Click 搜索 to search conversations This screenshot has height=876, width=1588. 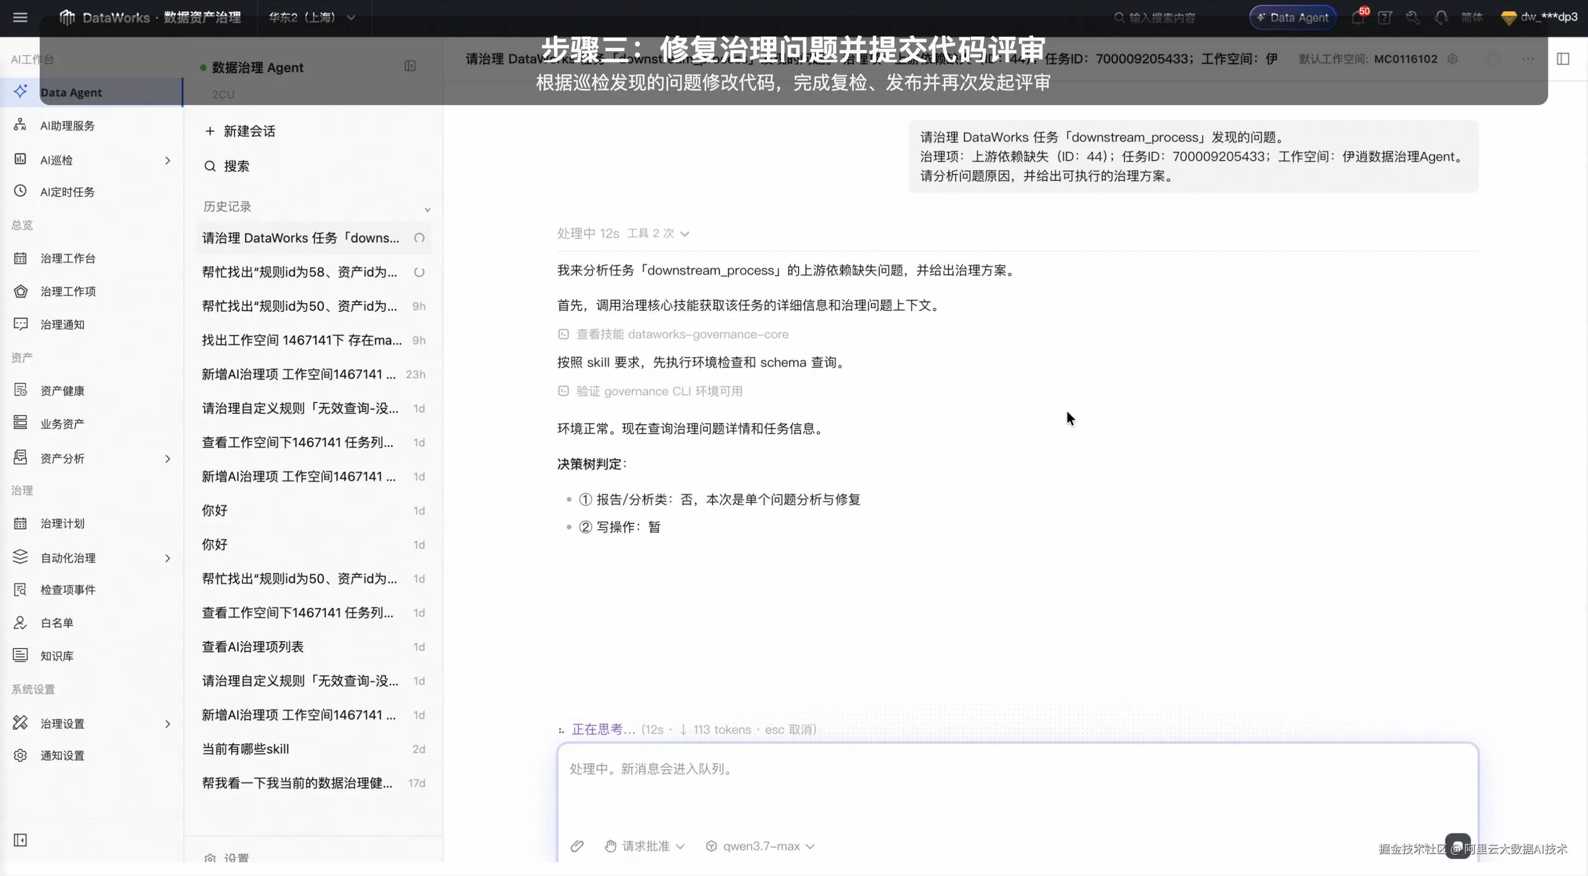227,166
